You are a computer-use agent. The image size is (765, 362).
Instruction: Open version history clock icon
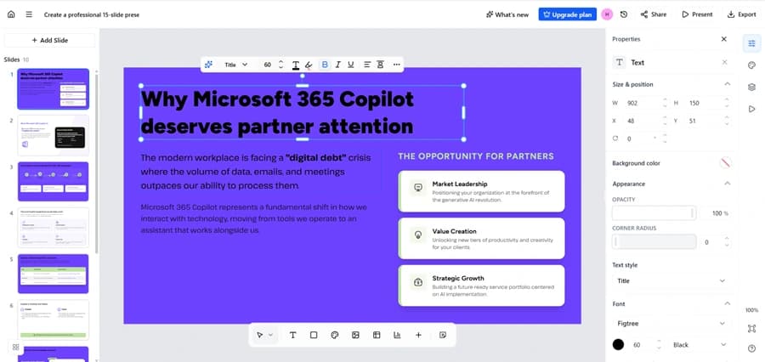624,14
